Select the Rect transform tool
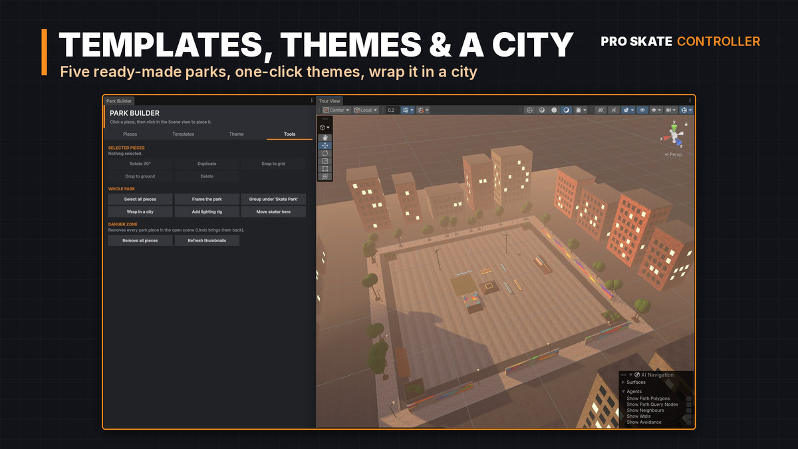The image size is (798, 449). [x=326, y=168]
